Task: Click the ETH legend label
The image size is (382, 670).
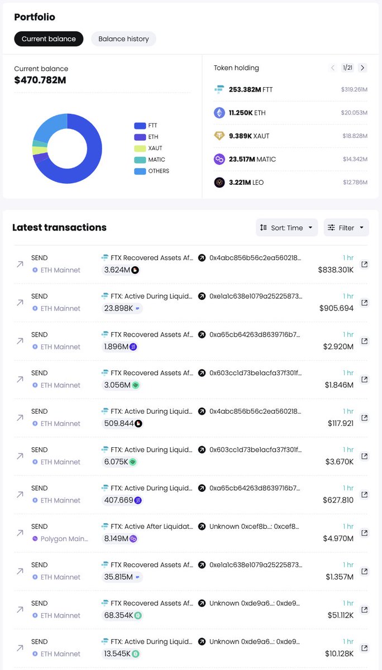Action: coord(153,137)
